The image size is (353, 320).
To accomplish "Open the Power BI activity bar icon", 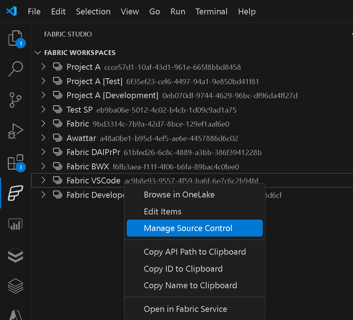I will [16, 224].
